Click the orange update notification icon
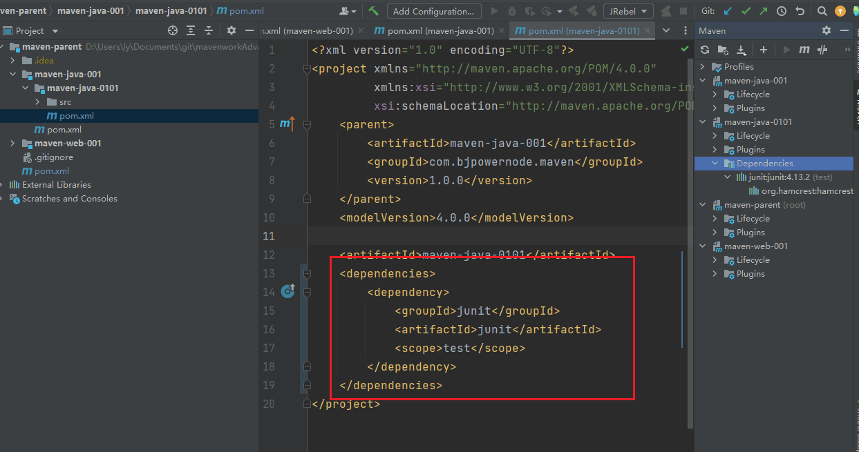 coord(840,11)
